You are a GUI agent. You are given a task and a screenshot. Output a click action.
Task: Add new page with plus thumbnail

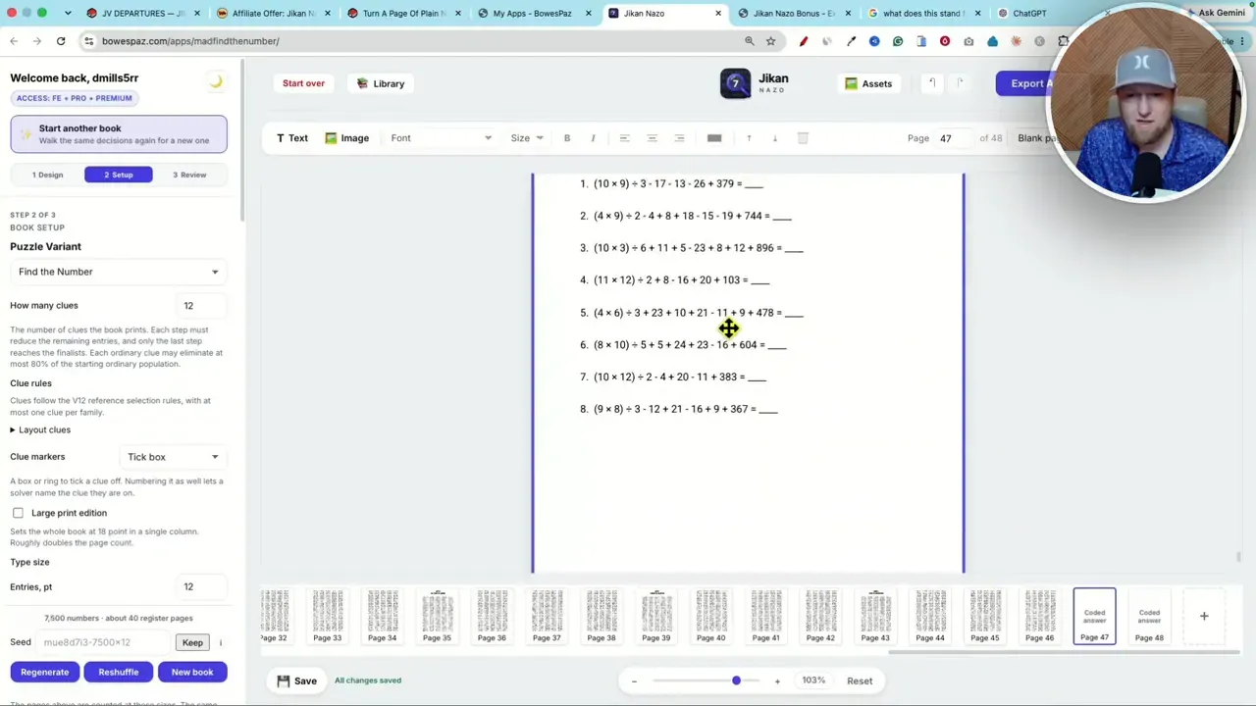1204,617
